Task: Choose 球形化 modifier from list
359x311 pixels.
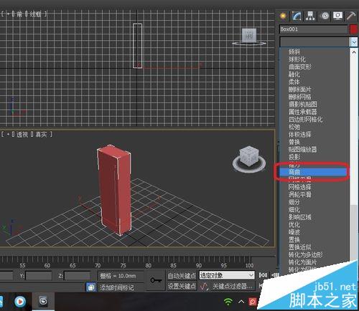Action: click(x=297, y=59)
